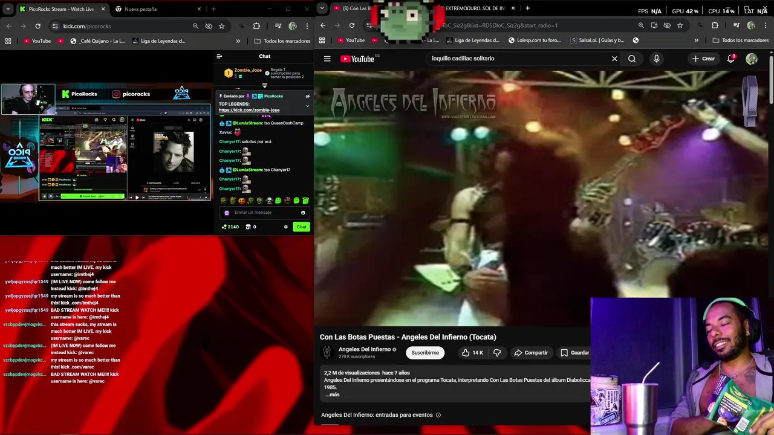
Task: Open the Kick shop icon showing 0
Action: [x=251, y=227]
